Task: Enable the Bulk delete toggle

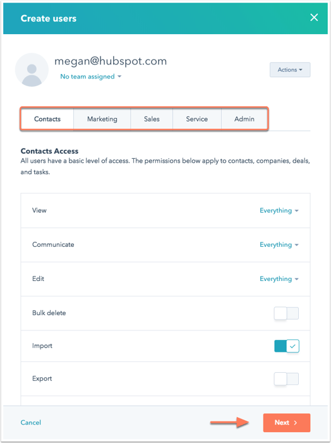Action: (x=286, y=313)
